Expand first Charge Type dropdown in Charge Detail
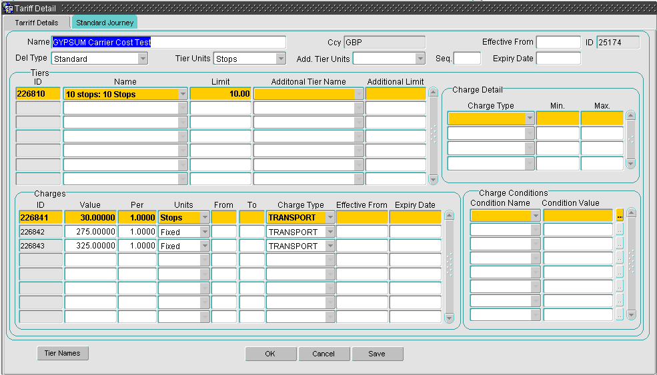Viewport: 657px width, 375px height. tap(530, 119)
